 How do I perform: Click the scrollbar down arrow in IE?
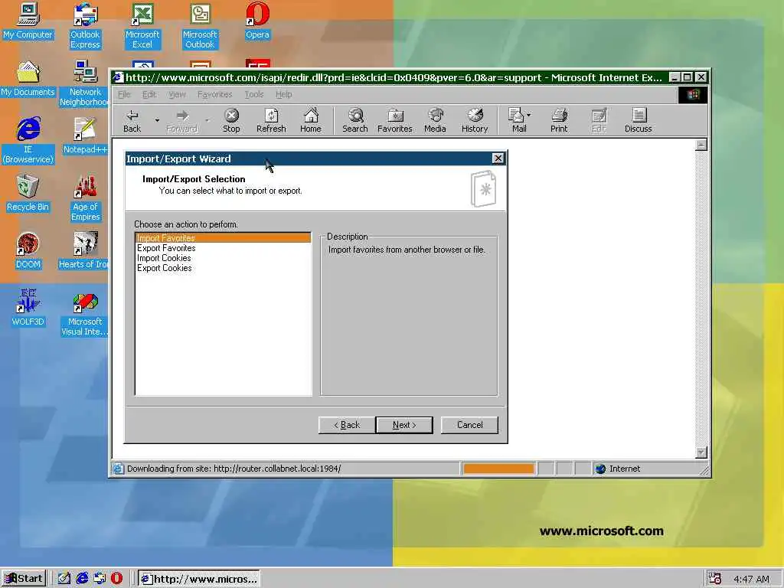(x=701, y=452)
